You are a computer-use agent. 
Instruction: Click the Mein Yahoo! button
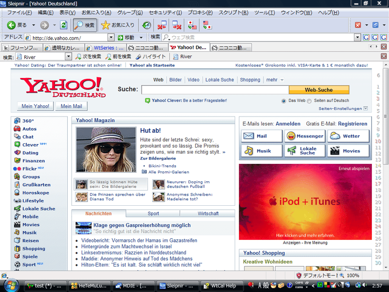pos(35,106)
